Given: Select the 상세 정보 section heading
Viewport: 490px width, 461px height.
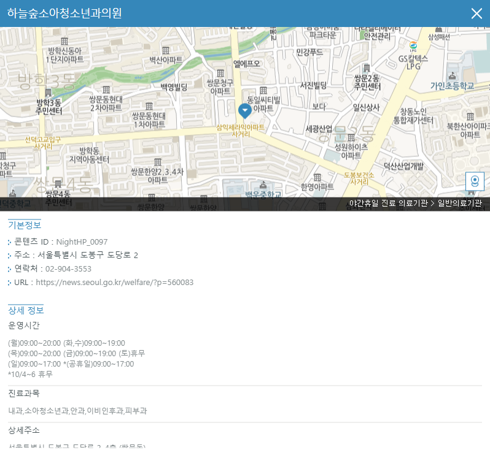Looking at the screenshot, I should point(26,310).
